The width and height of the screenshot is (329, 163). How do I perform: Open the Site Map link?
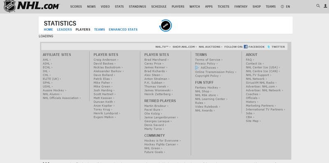click(252, 121)
